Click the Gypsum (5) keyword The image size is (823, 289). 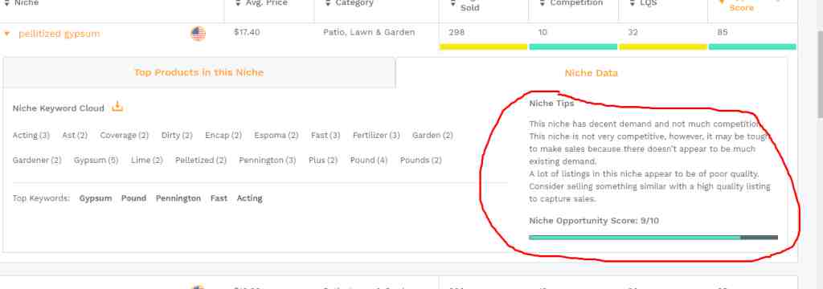point(96,161)
